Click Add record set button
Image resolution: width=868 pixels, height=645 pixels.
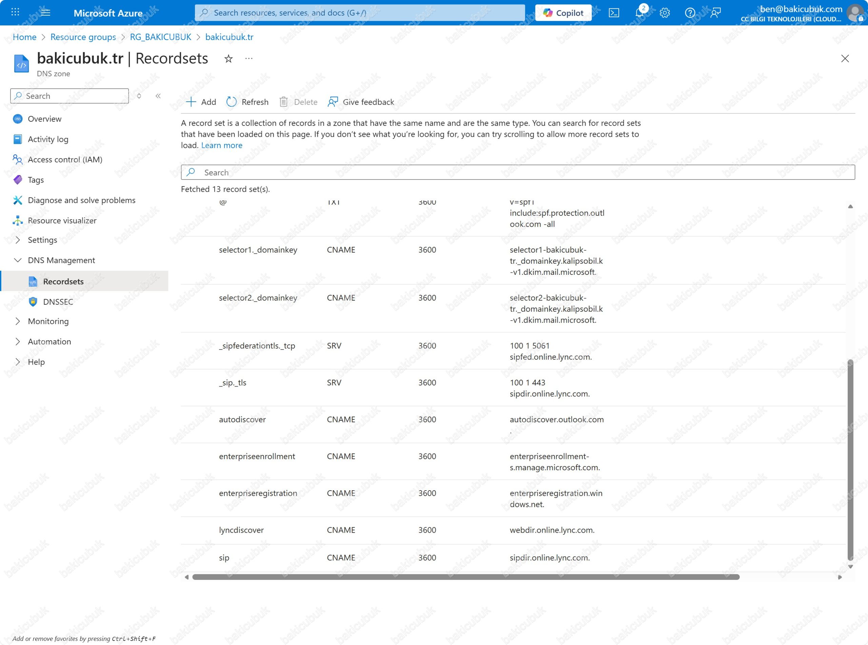tap(201, 102)
